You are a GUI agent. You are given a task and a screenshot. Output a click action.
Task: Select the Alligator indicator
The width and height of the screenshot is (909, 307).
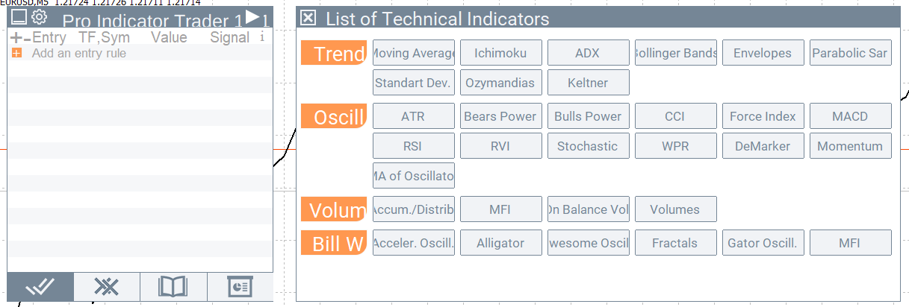(x=500, y=243)
